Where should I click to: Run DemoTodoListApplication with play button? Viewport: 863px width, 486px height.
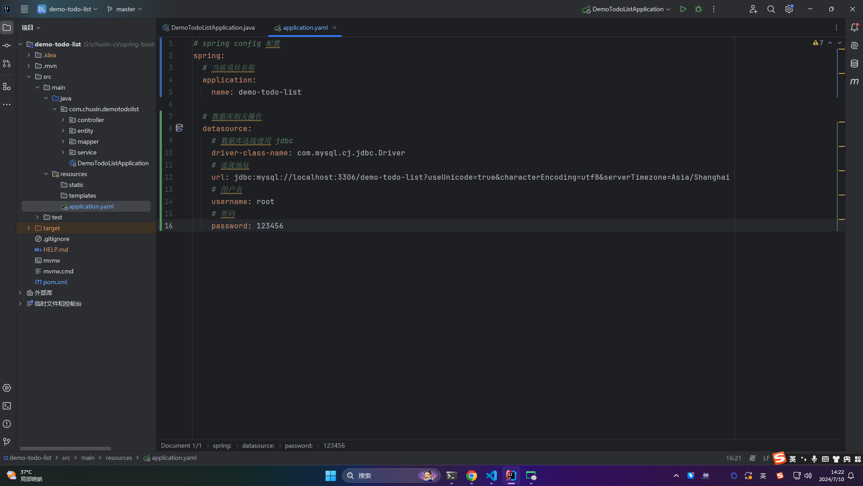[683, 9]
